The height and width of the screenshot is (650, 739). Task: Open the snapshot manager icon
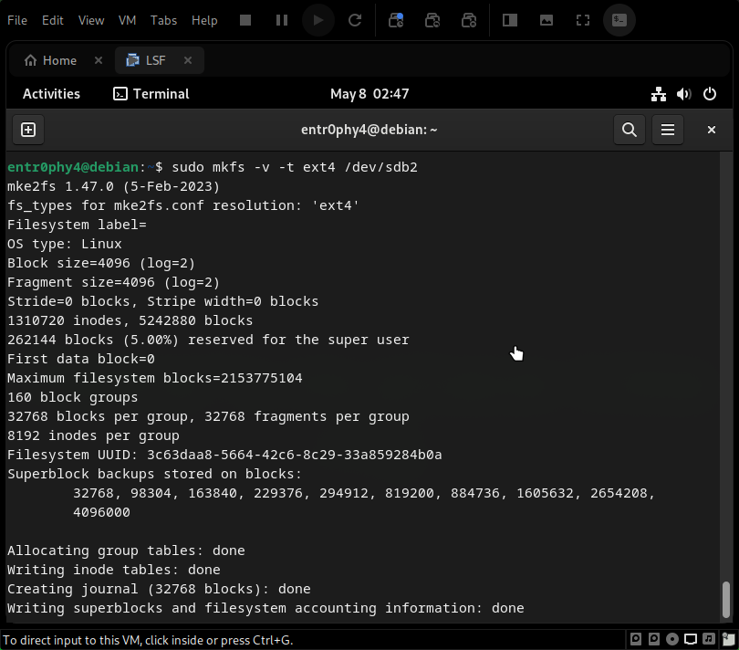pyautogui.click(x=469, y=20)
